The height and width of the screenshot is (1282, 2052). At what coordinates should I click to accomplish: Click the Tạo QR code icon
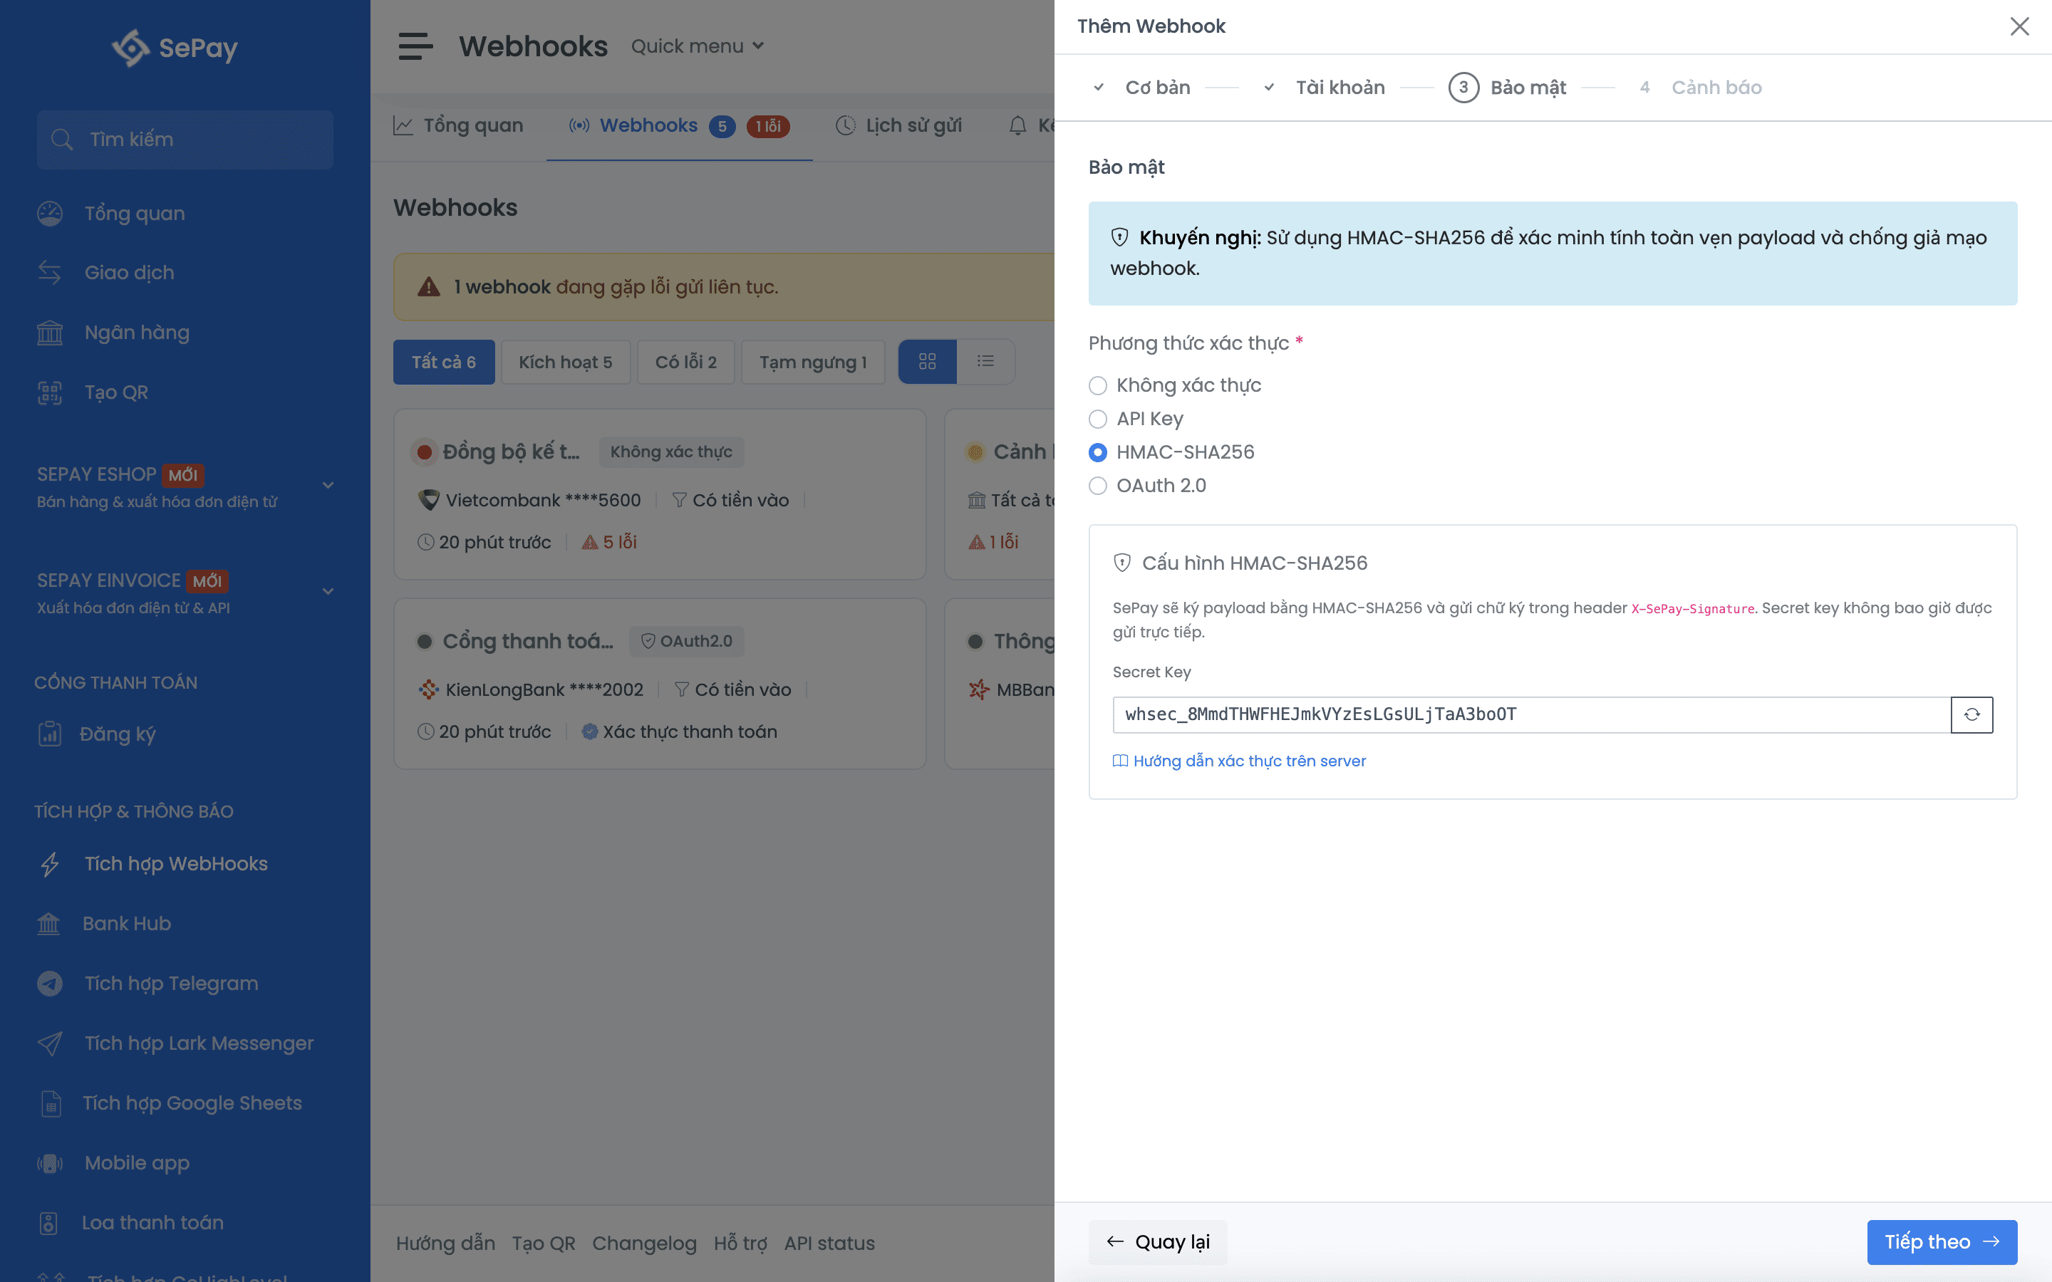(50, 392)
